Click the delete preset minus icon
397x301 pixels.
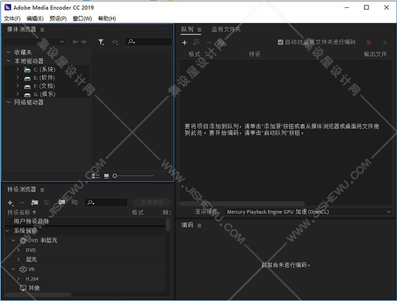pyautogui.click(x=22, y=203)
